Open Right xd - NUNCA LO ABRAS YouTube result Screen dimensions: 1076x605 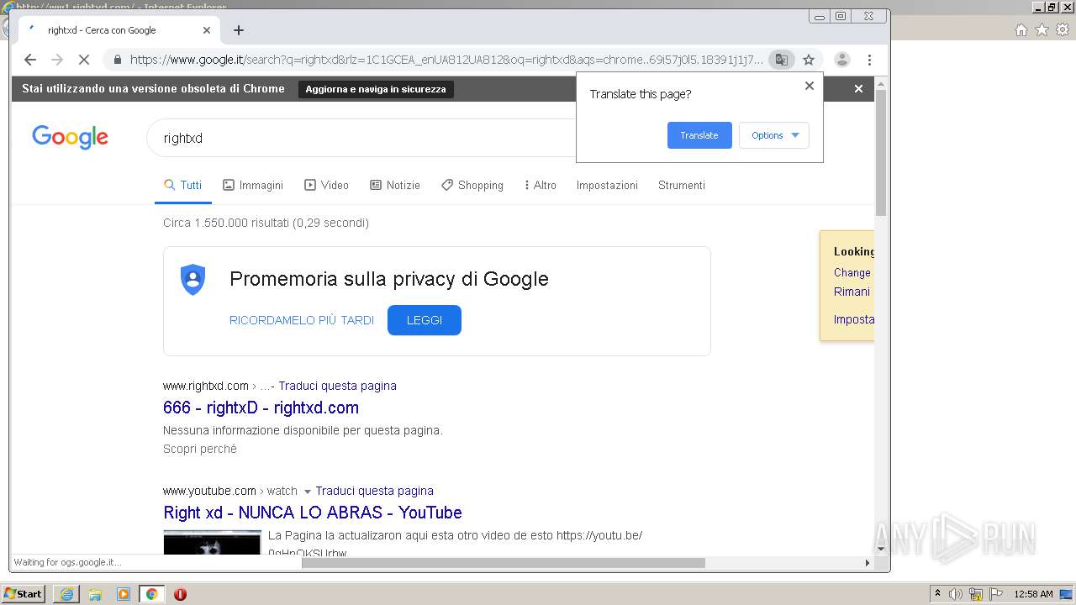(x=313, y=513)
